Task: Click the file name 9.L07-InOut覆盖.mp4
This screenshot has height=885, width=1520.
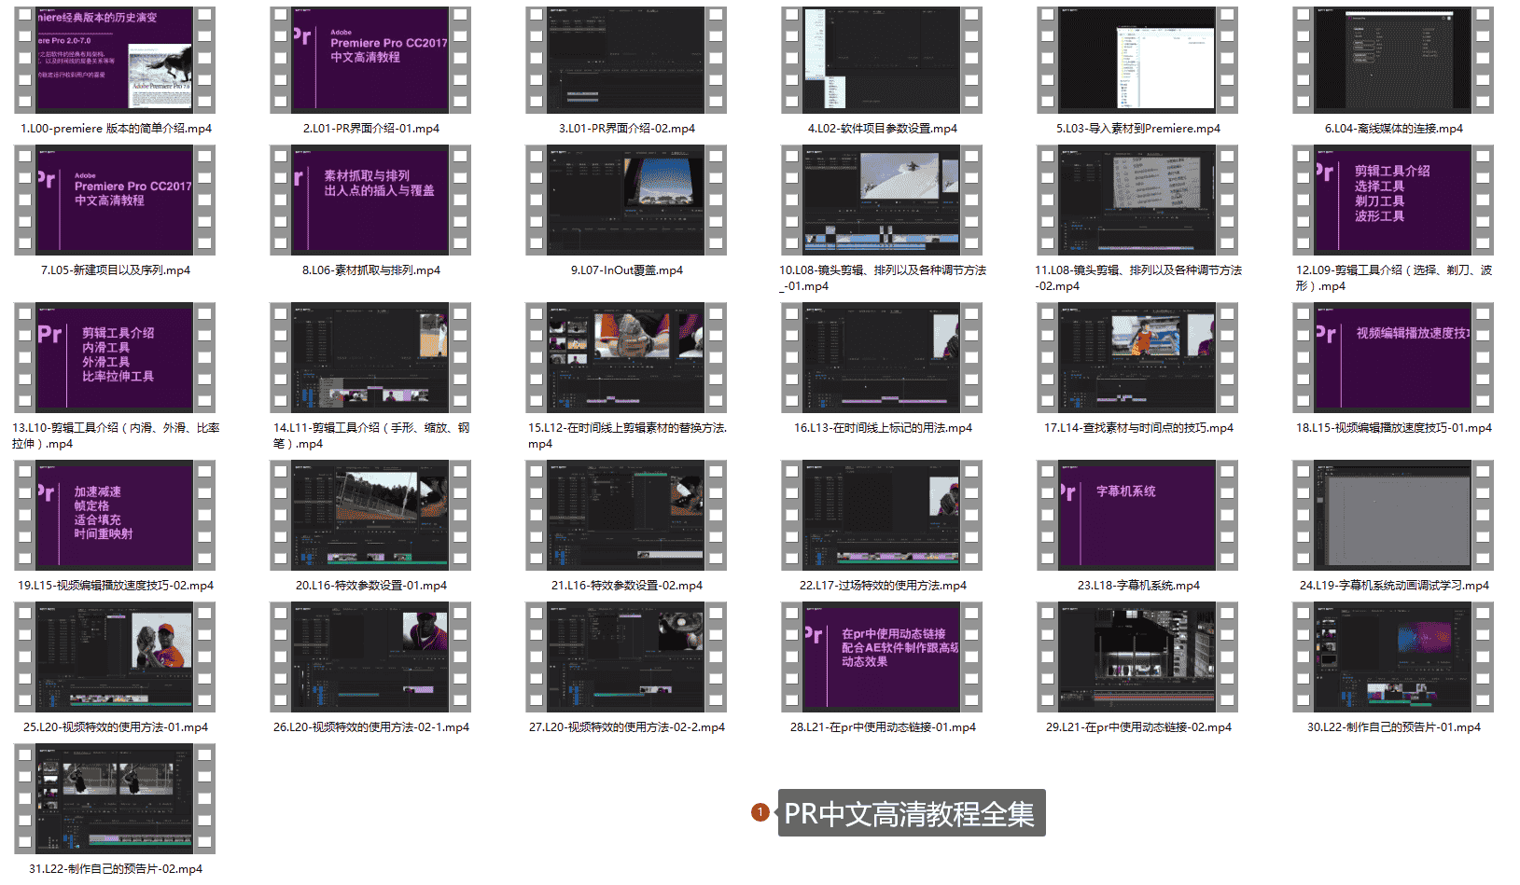Action: pyautogui.click(x=626, y=270)
